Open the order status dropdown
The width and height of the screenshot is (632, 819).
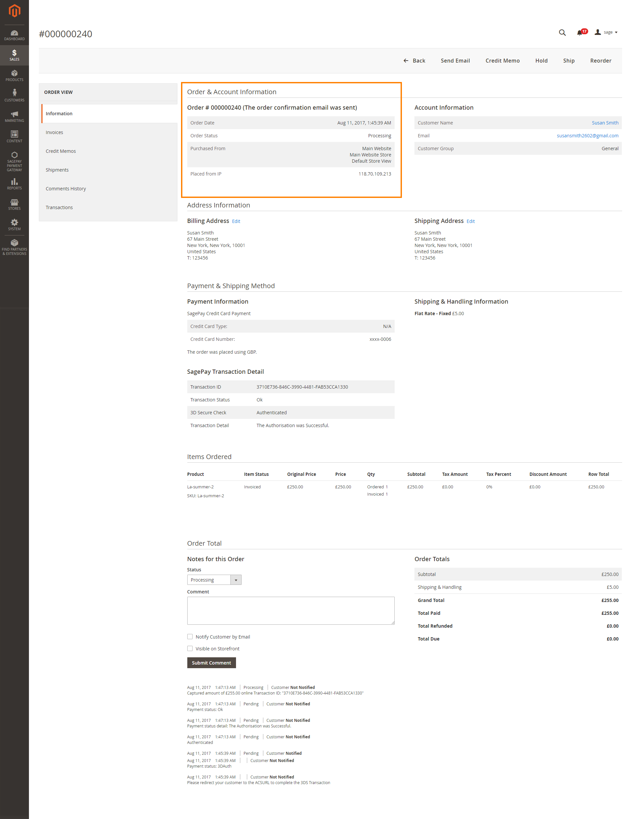(x=236, y=579)
